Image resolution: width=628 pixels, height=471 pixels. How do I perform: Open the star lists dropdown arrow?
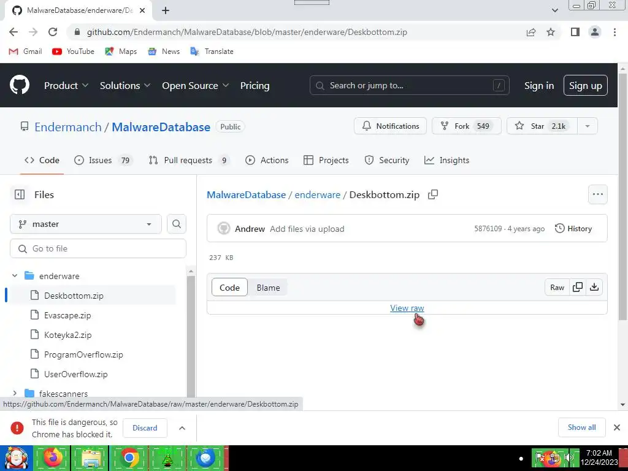click(x=588, y=126)
